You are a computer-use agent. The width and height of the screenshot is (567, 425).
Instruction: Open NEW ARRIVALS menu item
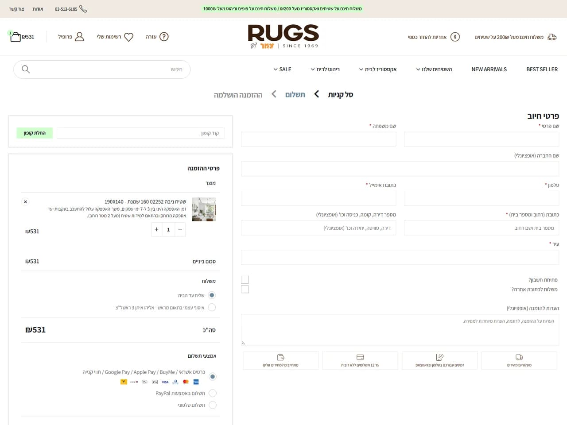coord(489,70)
